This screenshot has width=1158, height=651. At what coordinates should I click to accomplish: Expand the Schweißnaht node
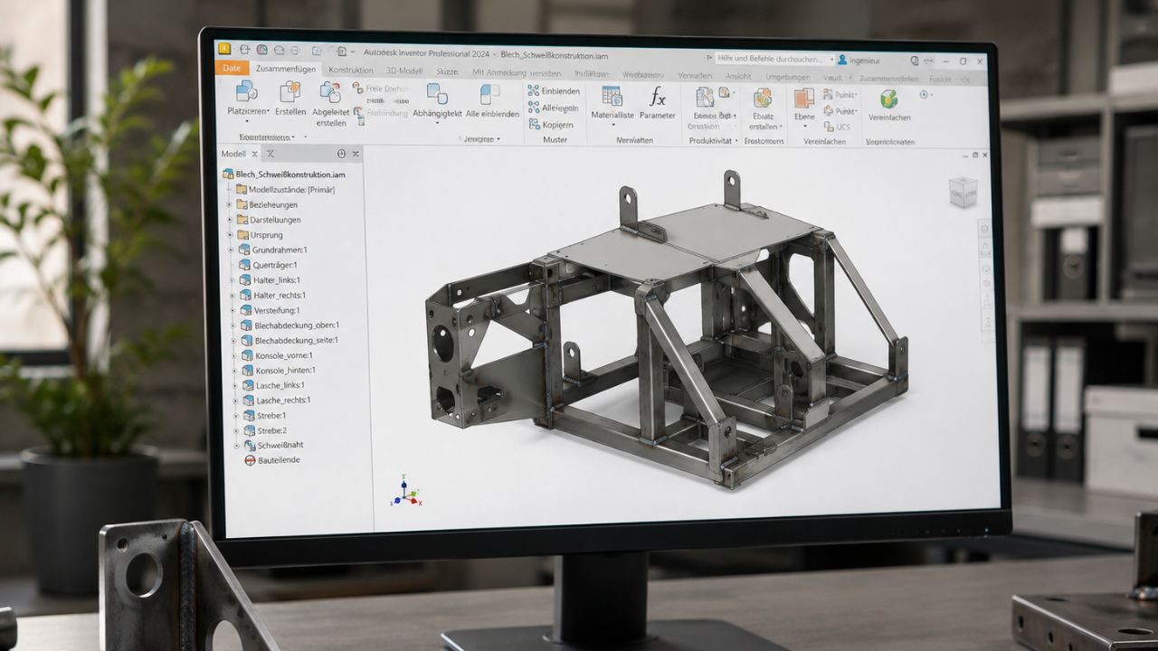point(237,446)
